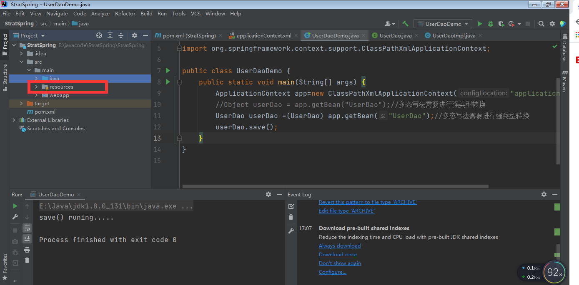Click the locate target icon in the Project panel
This screenshot has height=285, width=579.
[99, 35]
